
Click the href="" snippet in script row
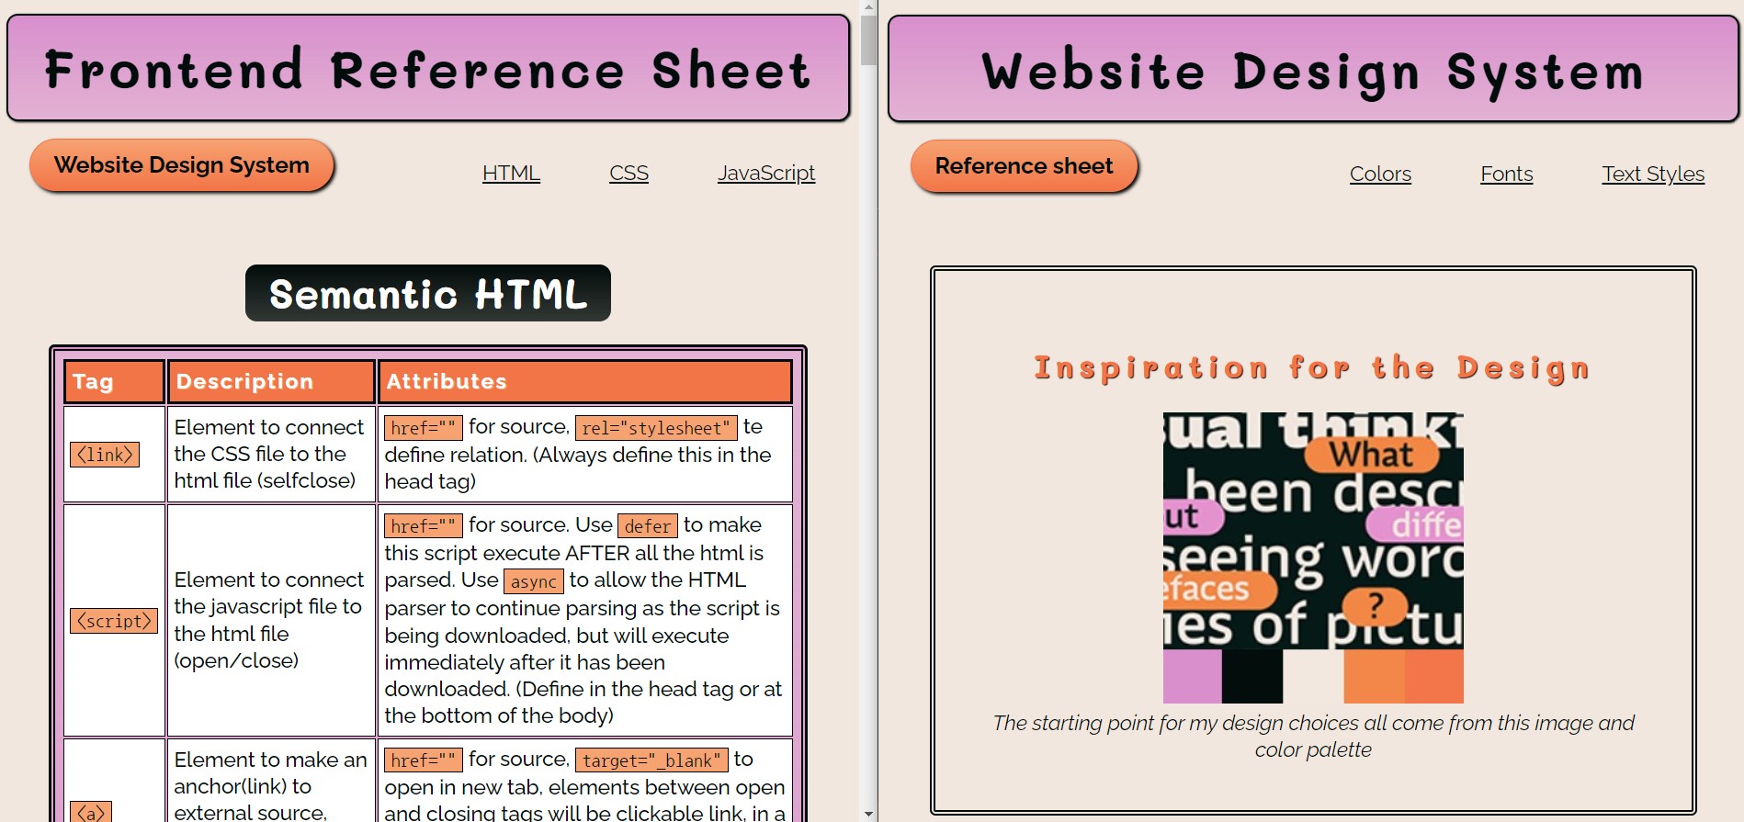(423, 526)
